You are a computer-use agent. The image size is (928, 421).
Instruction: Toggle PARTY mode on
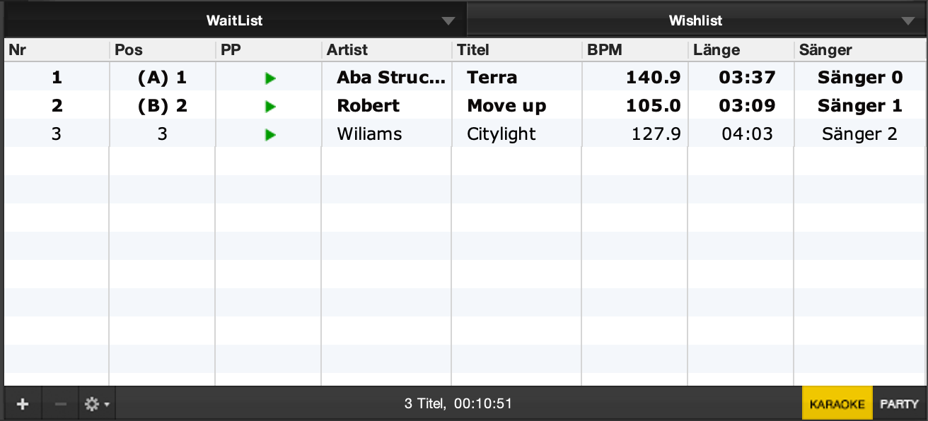click(x=899, y=404)
